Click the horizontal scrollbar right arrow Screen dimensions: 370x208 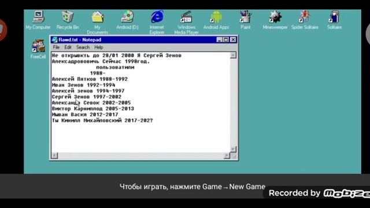click(227, 155)
